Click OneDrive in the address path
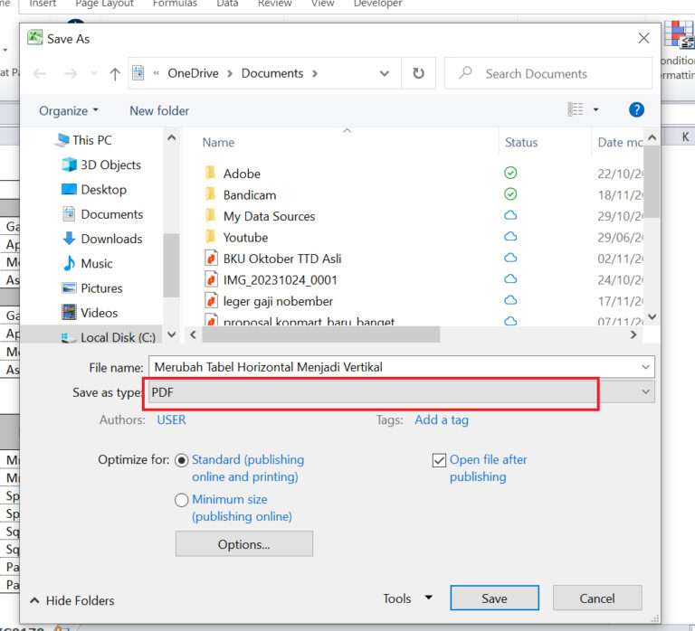The width and height of the screenshot is (695, 631). pyautogui.click(x=193, y=73)
